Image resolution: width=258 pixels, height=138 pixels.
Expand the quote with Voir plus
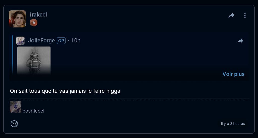234,74
